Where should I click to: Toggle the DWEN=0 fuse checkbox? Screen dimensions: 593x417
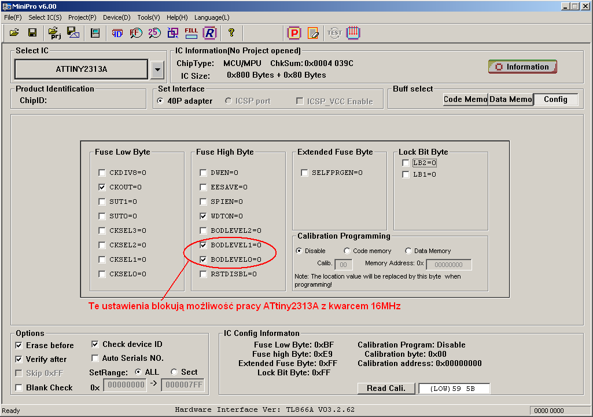click(203, 173)
